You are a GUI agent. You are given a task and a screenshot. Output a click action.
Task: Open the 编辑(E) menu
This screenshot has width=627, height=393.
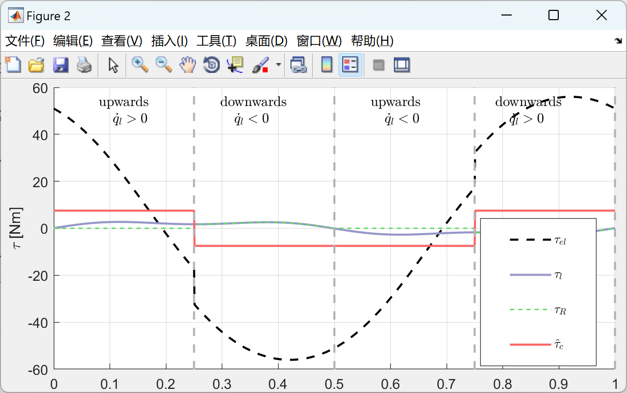(x=73, y=41)
